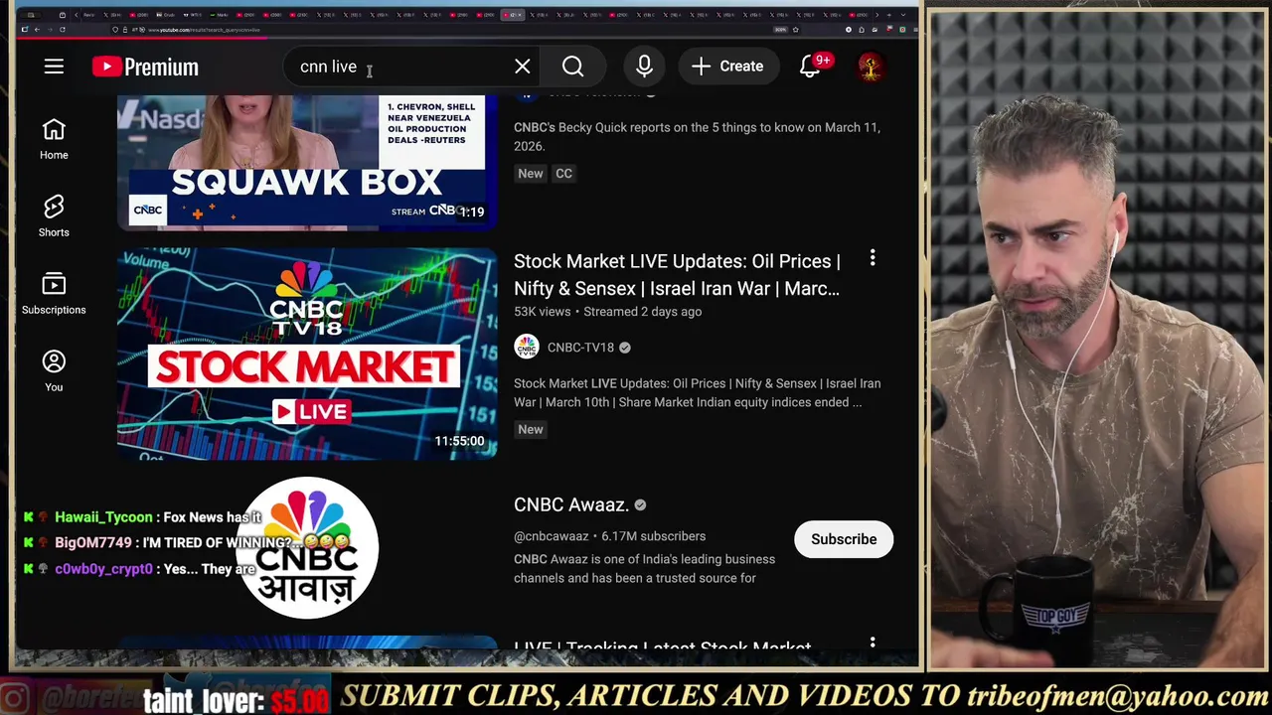
Task: Subscribe to CNBC Awaaz channel
Action: 844,539
